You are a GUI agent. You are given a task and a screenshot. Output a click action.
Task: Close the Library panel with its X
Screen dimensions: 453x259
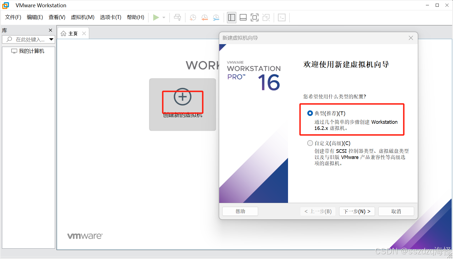[50, 30]
